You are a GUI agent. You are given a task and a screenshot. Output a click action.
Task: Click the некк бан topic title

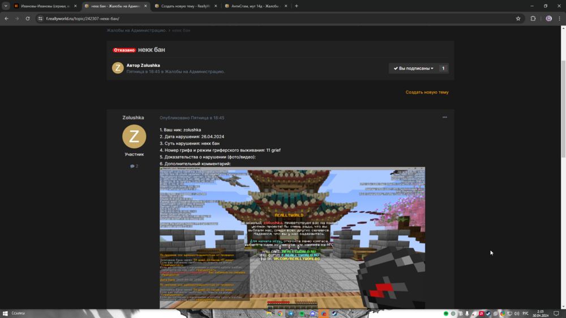click(152, 50)
